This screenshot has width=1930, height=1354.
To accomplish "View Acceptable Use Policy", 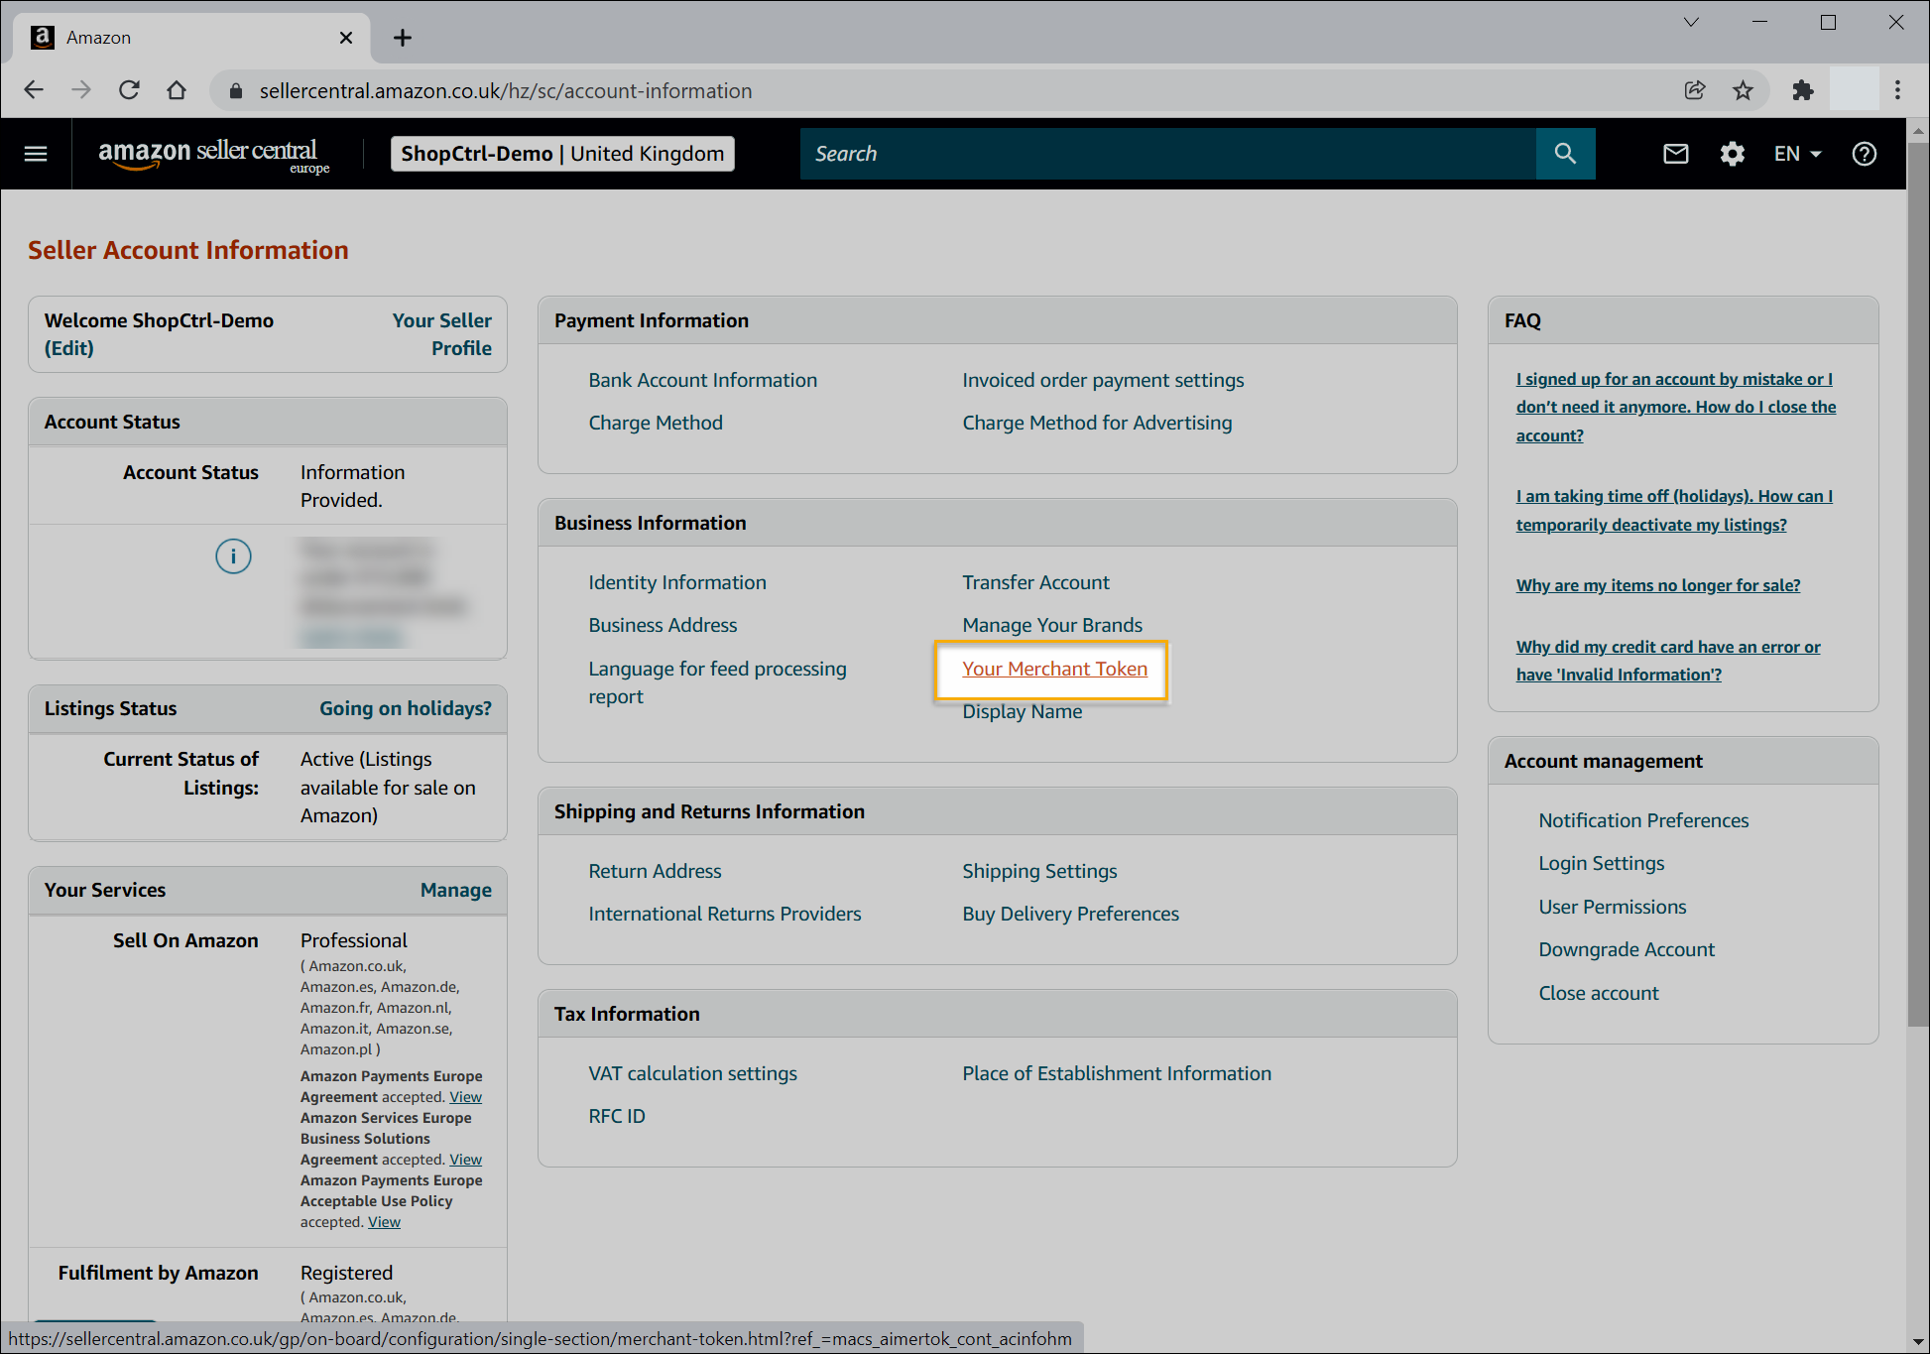I will (384, 1222).
